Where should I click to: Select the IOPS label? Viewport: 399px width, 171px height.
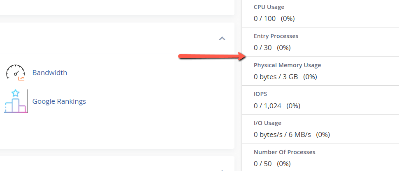(260, 94)
